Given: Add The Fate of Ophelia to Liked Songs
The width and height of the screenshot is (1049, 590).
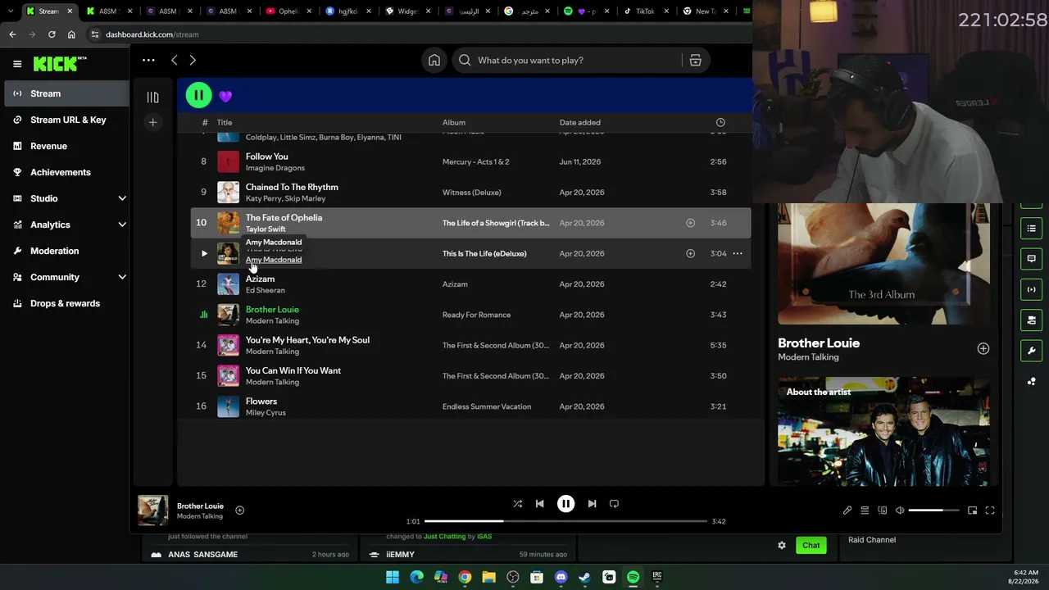Looking at the screenshot, I should pos(690,223).
